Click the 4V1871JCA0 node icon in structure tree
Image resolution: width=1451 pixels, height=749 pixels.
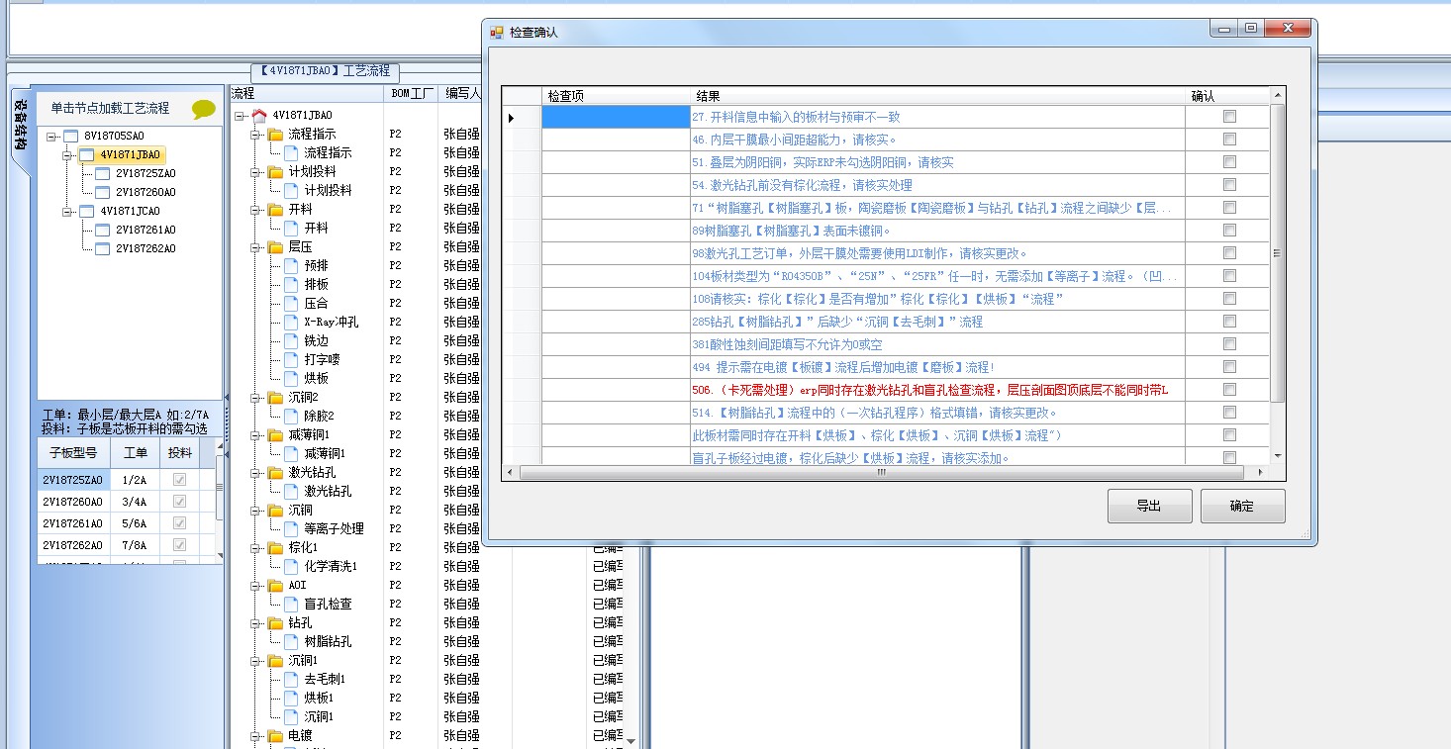(x=86, y=211)
